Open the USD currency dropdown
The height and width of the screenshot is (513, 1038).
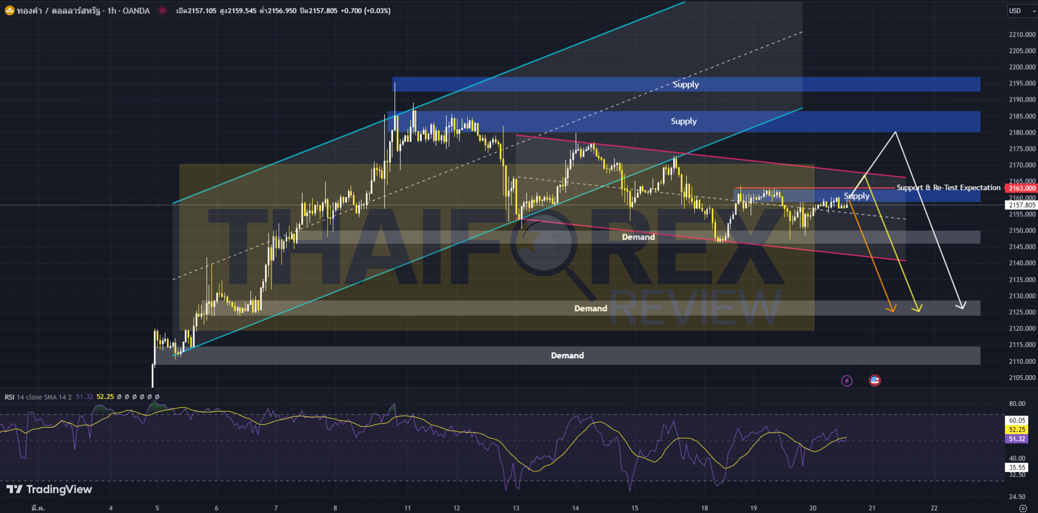(1022, 11)
